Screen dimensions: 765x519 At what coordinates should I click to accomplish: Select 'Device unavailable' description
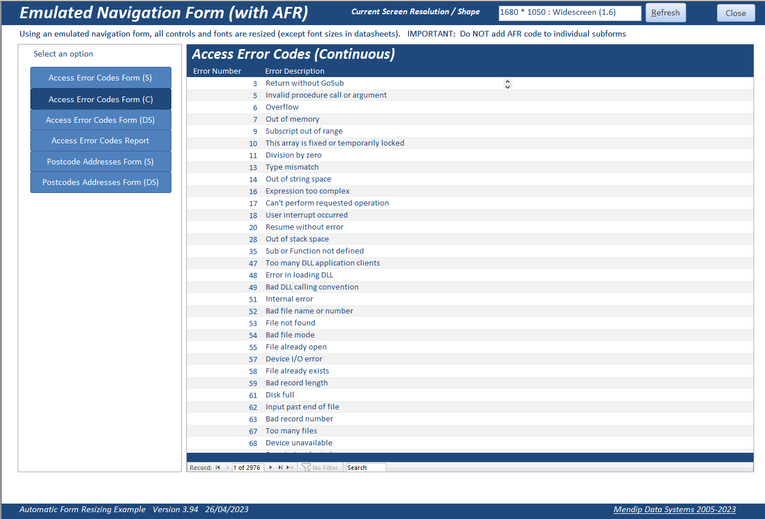299,443
